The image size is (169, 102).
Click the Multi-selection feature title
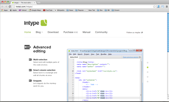coord(40,60)
